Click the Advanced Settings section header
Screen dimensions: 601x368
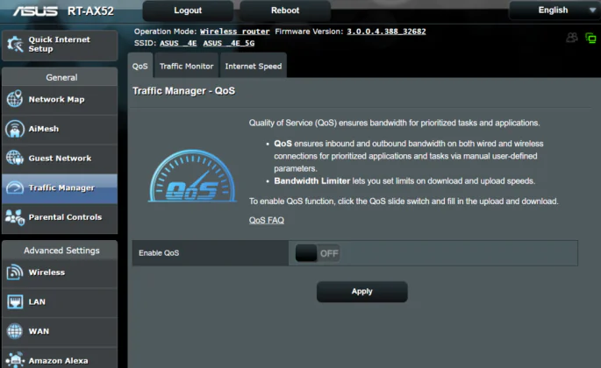point(61,251)
